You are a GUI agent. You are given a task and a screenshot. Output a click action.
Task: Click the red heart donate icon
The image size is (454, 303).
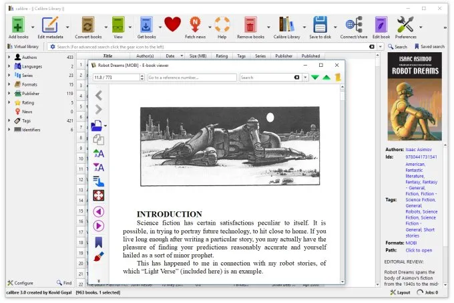pos(172,24)
